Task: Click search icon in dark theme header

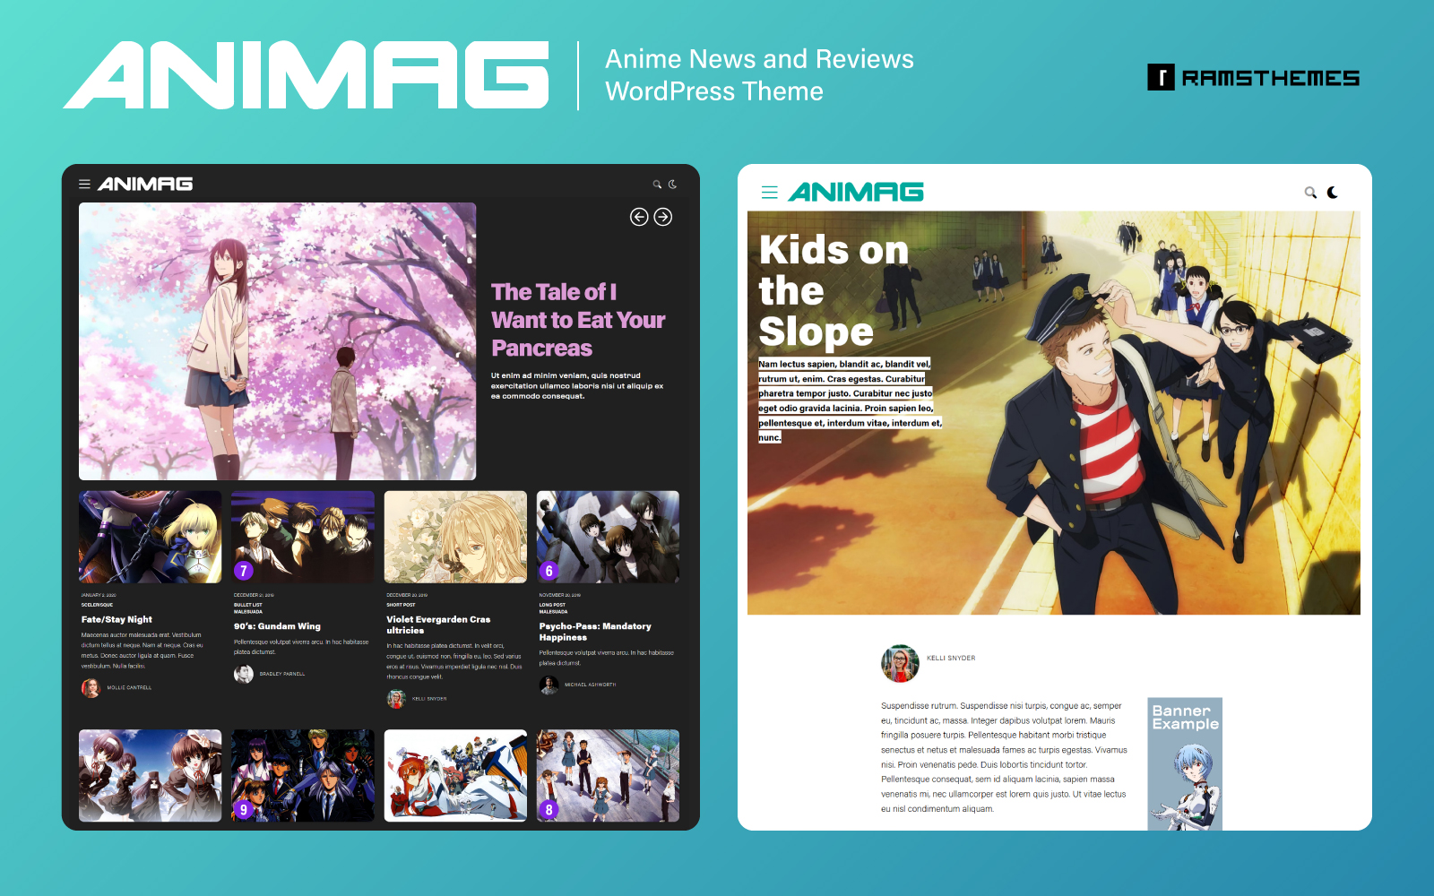Action: point(657,185)
